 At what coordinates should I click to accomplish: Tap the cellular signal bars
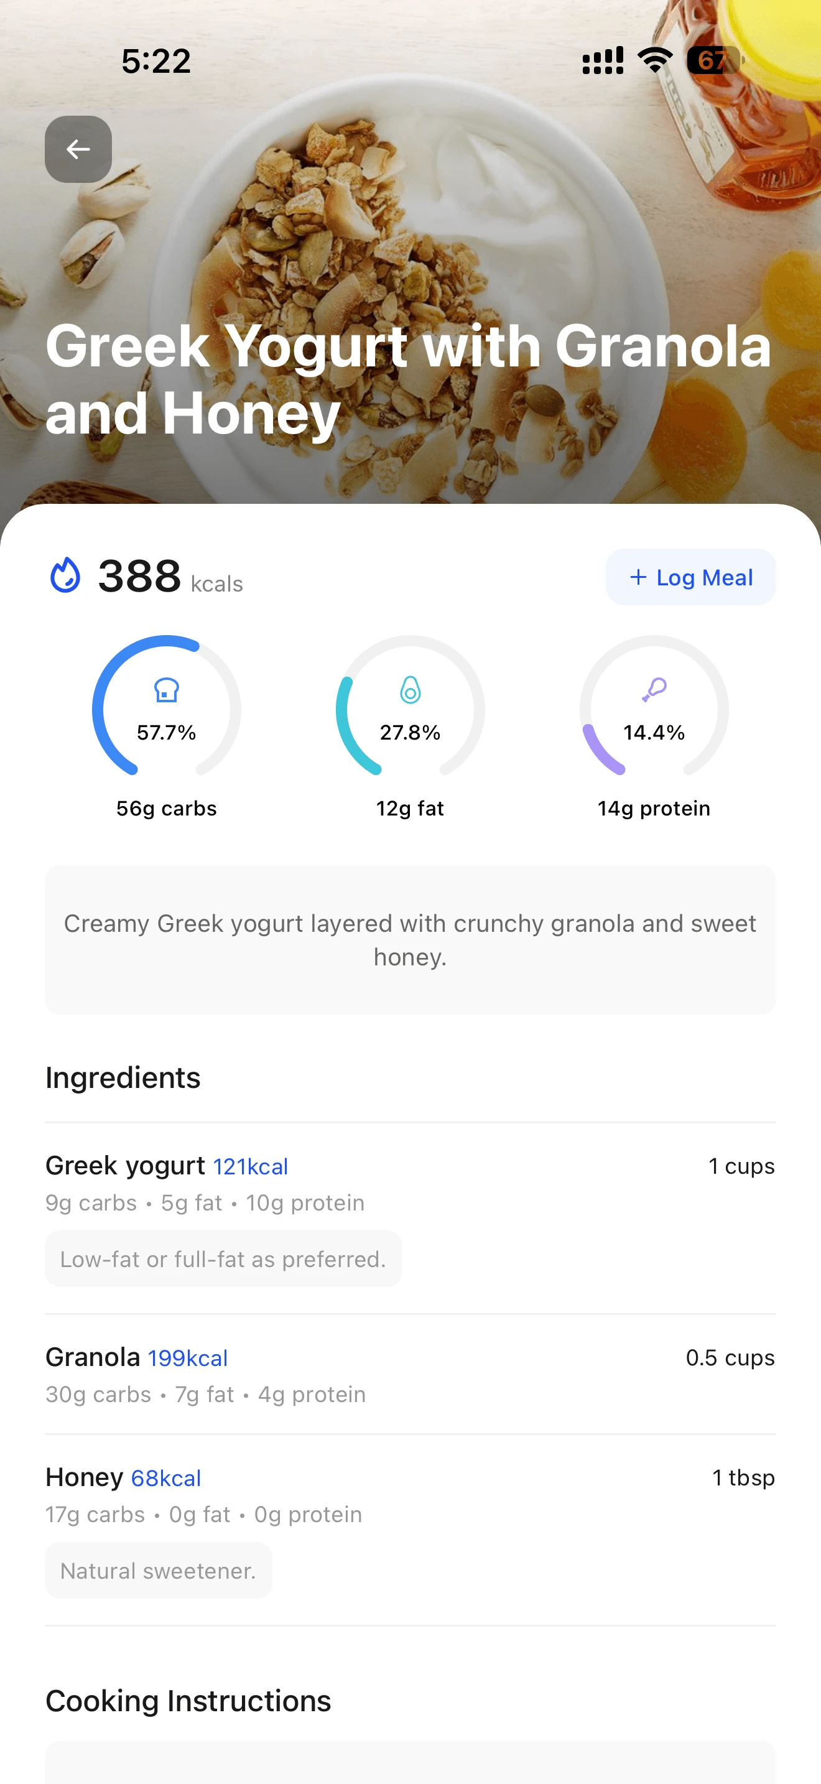point(602,61)
